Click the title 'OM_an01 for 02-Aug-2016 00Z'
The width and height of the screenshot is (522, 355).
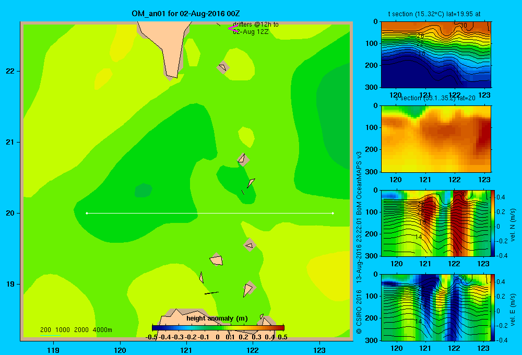pos(186,14)
